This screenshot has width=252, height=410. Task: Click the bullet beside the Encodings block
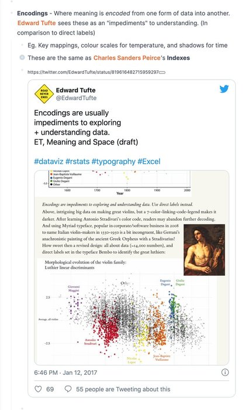click(x=12, y=13)
